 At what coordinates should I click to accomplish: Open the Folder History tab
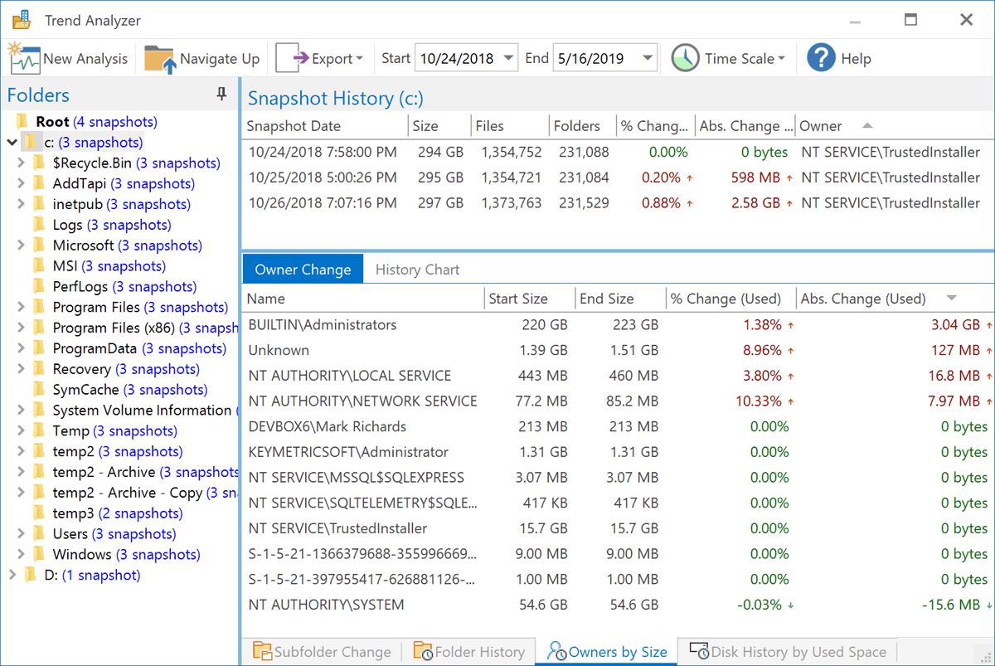tap(468, 652)
